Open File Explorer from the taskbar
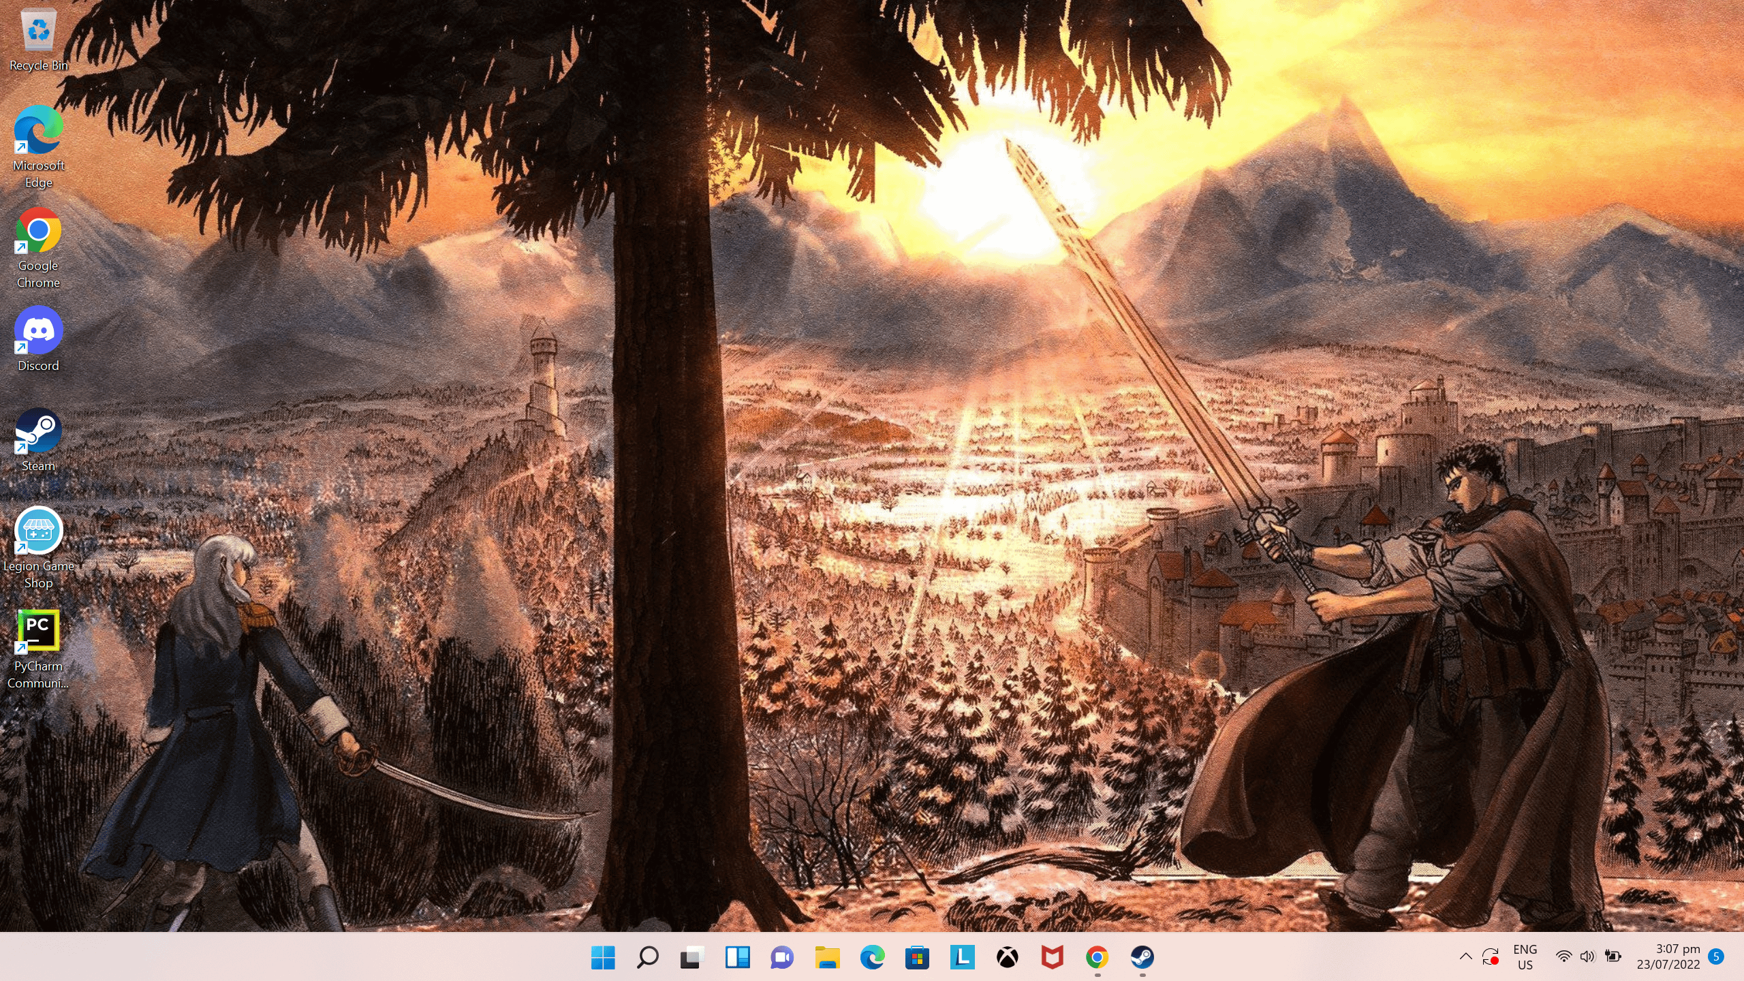The image size is (1744, 981). [826, 958]
